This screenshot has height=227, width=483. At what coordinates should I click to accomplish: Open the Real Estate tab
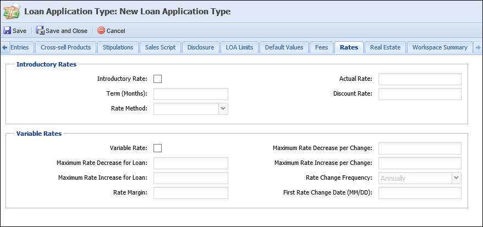coord(385,47)
